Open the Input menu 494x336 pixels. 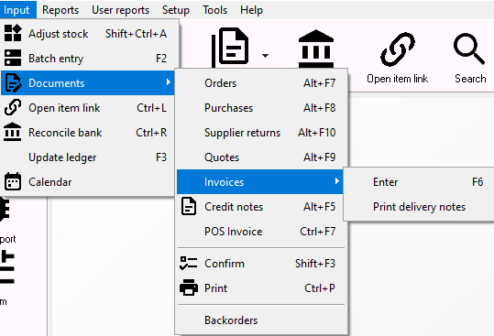(17, 10)
